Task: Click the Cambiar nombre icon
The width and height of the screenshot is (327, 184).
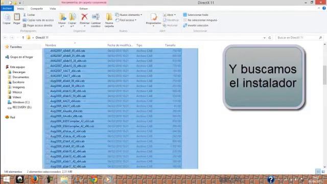Action: tap(96, 17)
